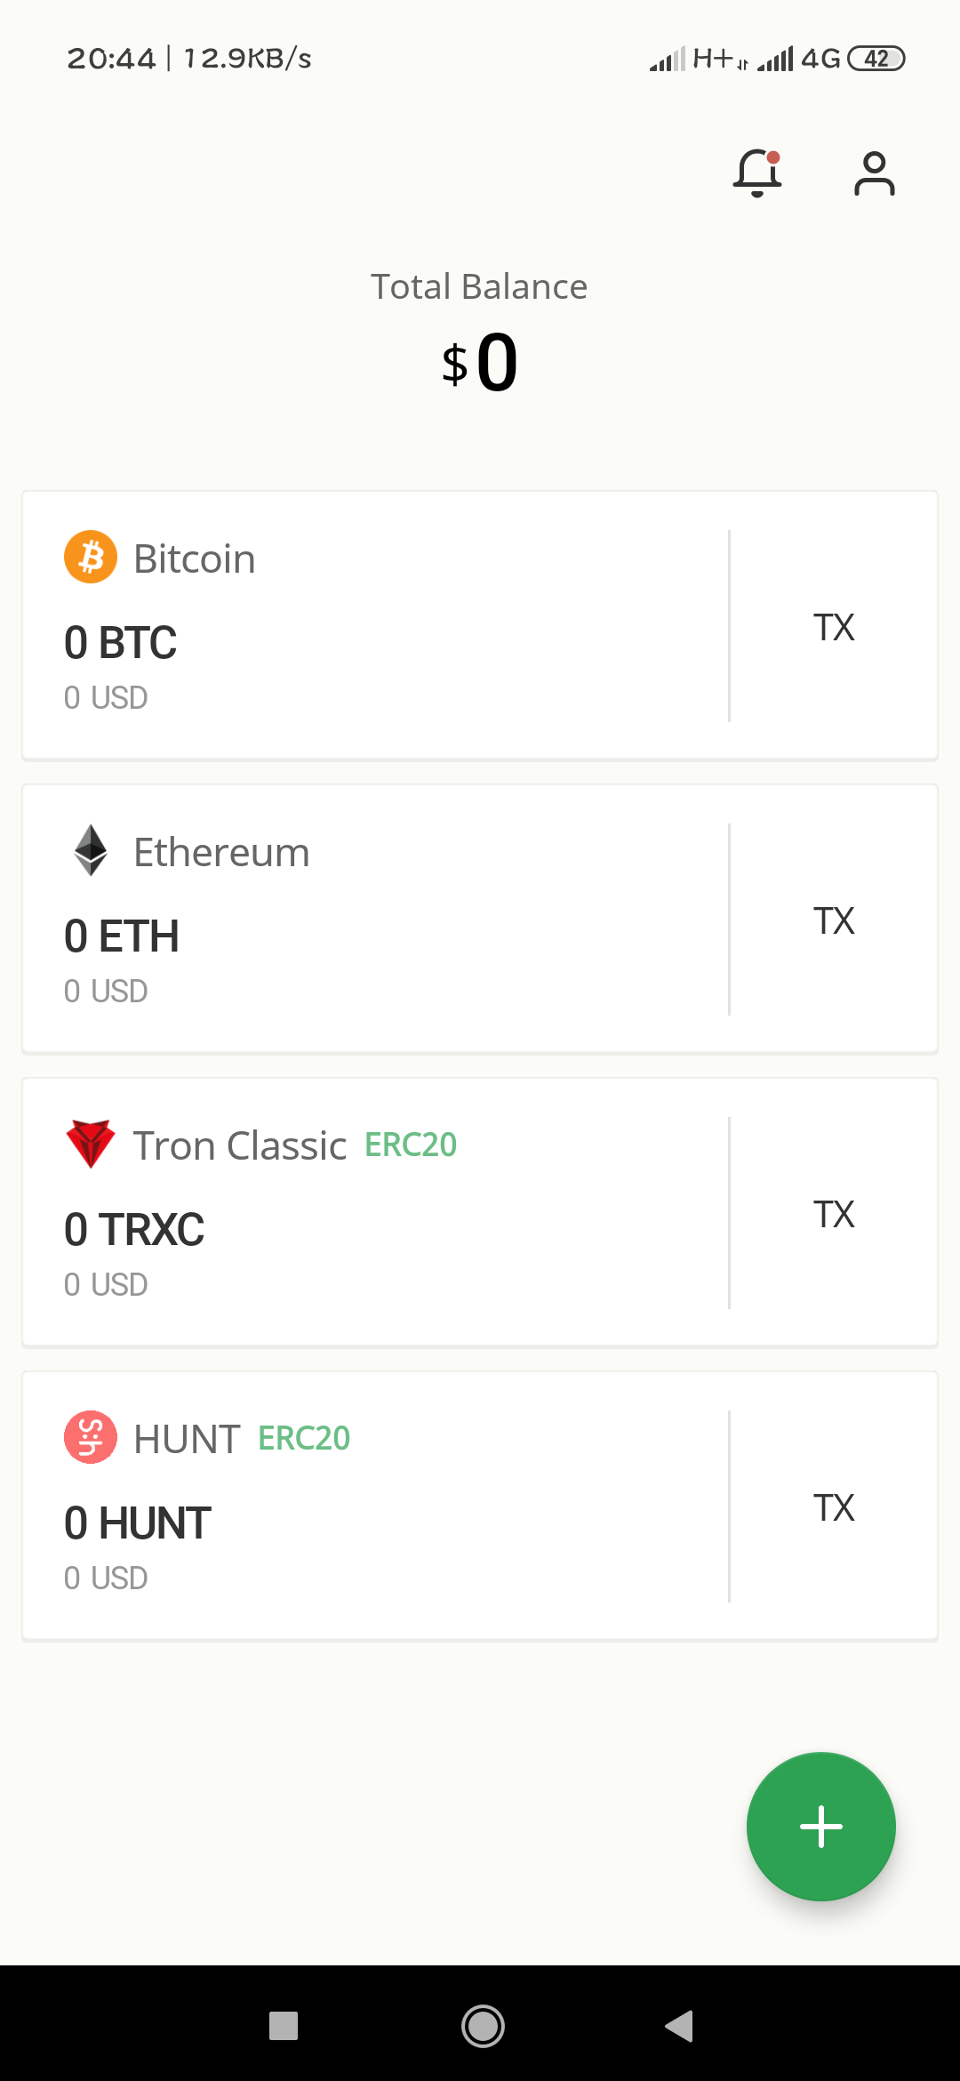Open TX for Tron Classic
This screenshot has height=2081, width=960.
(x=834, y=1214)
